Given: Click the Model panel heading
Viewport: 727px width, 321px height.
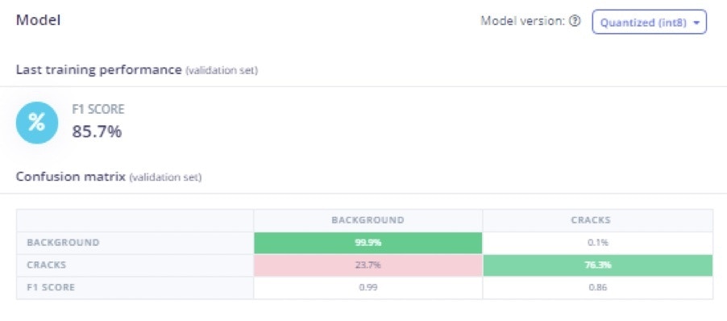Looking at the screenshot, I should click(39, 20).
